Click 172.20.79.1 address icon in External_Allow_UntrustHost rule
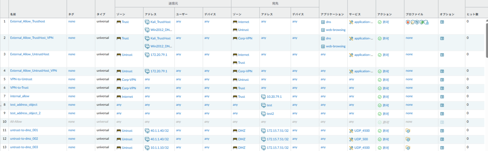The image size is (488, 151). pyautogui.click(x=147, y=54)
